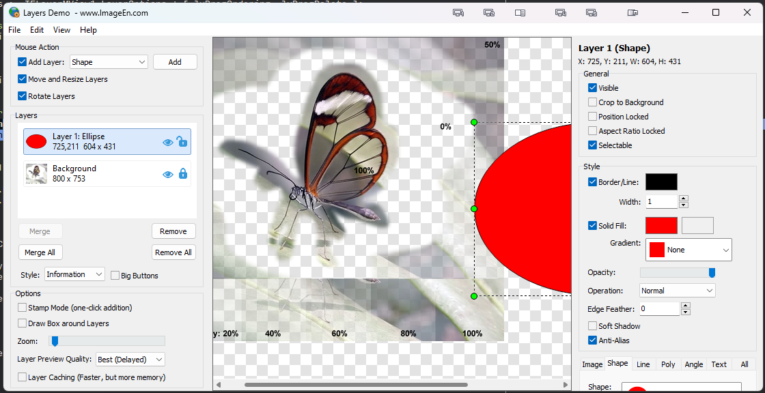Click the split-pane layout icon in title bar
The height and width of the screenshot is (393, 765).
coord(520,13)
